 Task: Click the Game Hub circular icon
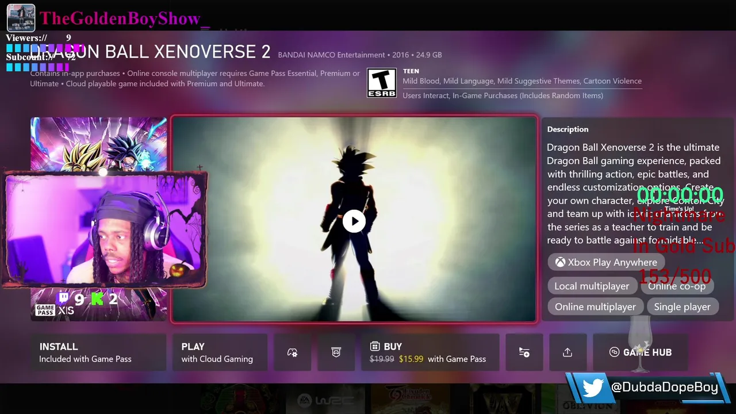click(x=614, y=352)
